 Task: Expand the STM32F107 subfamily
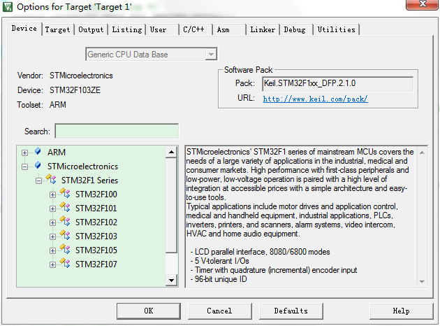(x=52, y=264)
